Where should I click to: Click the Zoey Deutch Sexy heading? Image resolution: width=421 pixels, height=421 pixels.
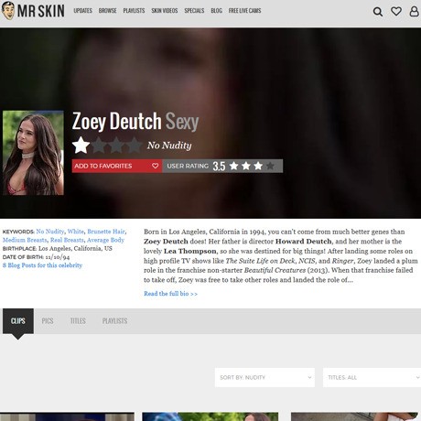(x=135, y=122)
